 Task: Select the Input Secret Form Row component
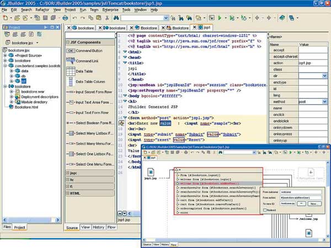tap(89, 92)
